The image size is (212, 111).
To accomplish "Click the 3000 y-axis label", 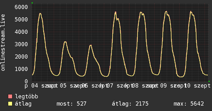I will click(x=21, y=44).
